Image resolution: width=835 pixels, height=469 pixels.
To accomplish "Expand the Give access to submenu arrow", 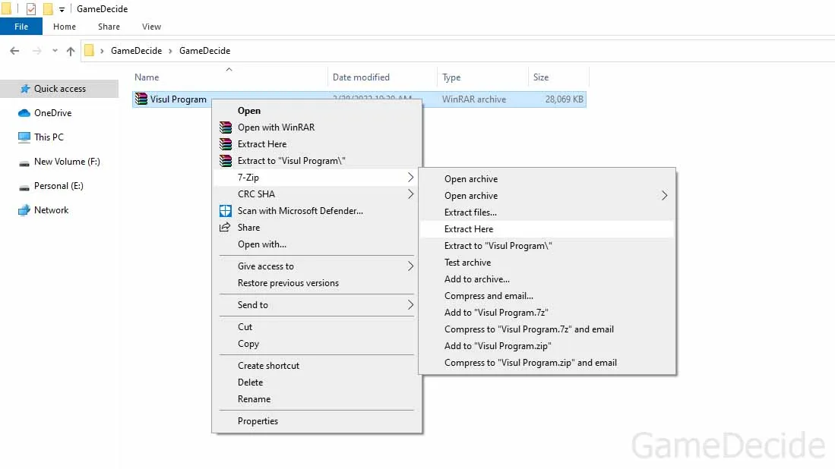I will point(410,266).
